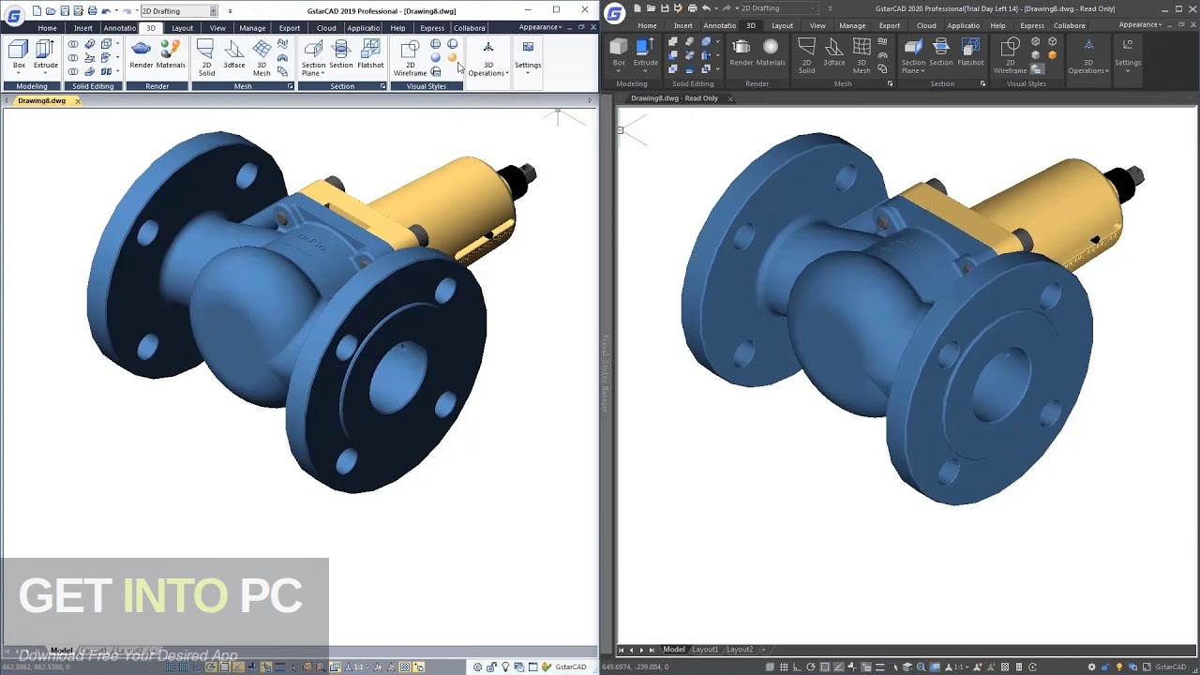Open the View tab in GstarCAD 2019
Viewport: 1200px width, 675px height.
point(217,28)
